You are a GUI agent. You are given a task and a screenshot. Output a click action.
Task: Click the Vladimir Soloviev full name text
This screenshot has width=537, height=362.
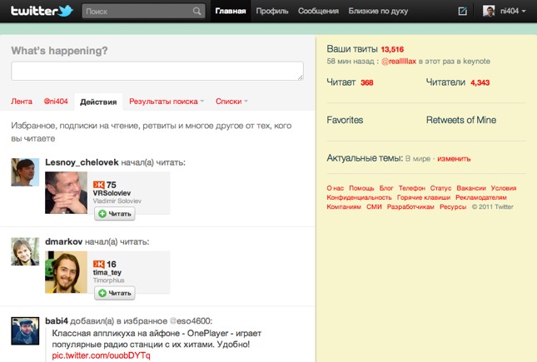(117, 201)
